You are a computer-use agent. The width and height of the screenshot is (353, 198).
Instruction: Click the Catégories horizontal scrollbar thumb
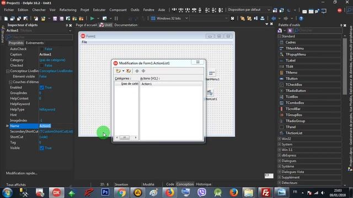click(x=125, y=137)
